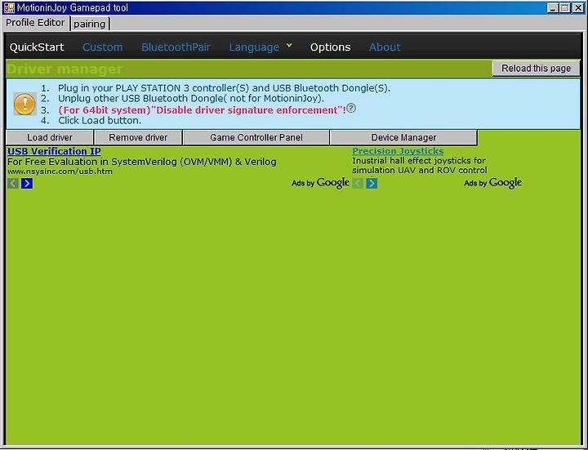Expand the Language dropdown arrow

click(x=289, y=46)
